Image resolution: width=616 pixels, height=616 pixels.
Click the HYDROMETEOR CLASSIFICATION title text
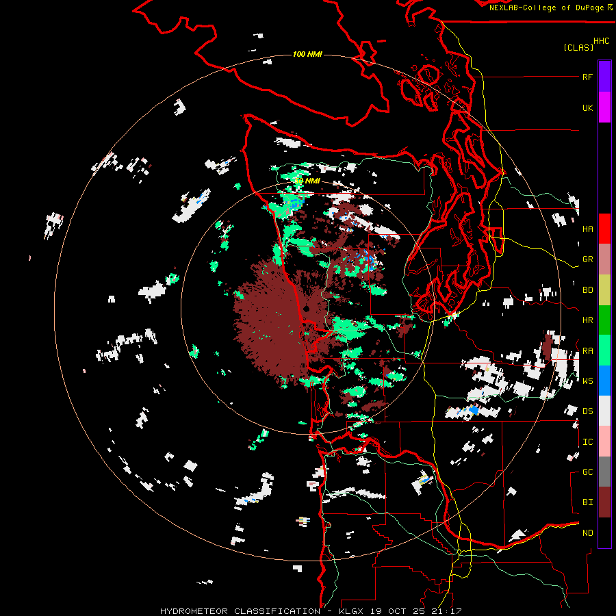click(x=240, y=611)
